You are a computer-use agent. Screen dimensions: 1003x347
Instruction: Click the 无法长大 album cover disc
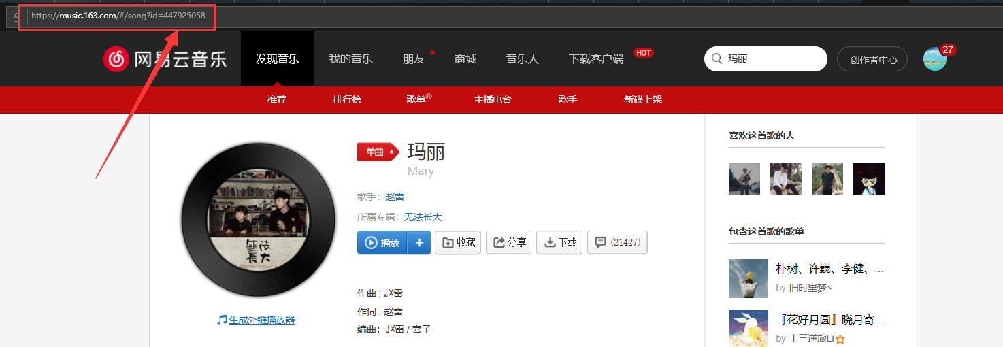point(258,220)
